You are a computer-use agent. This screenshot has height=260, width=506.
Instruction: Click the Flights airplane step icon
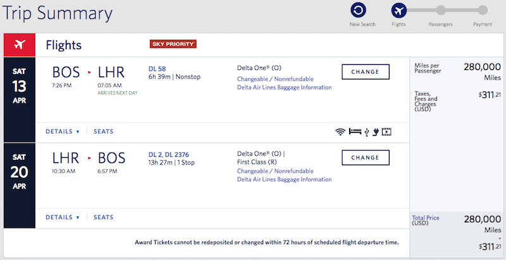[399, 10]
